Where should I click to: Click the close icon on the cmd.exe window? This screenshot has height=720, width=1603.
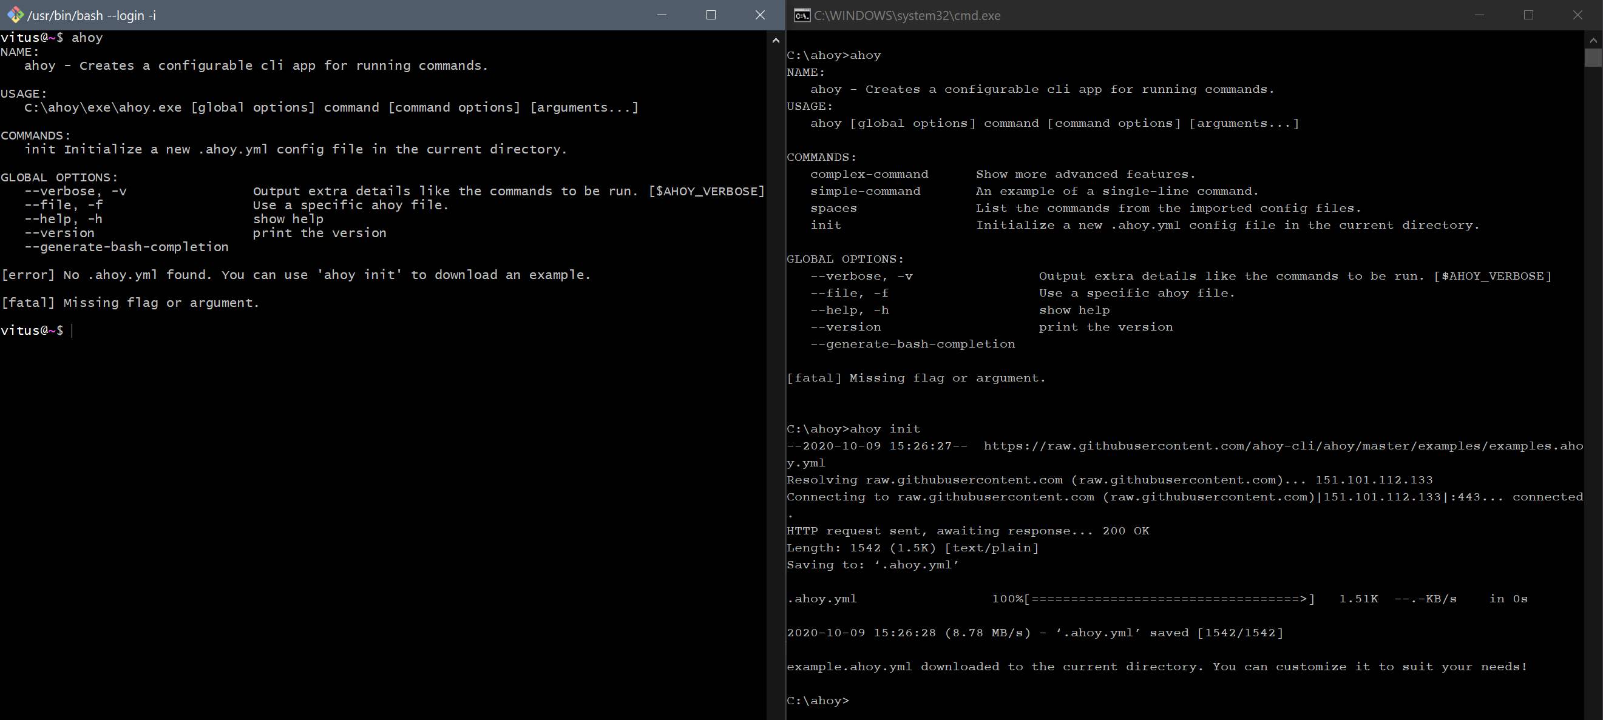pos(1579,15)
